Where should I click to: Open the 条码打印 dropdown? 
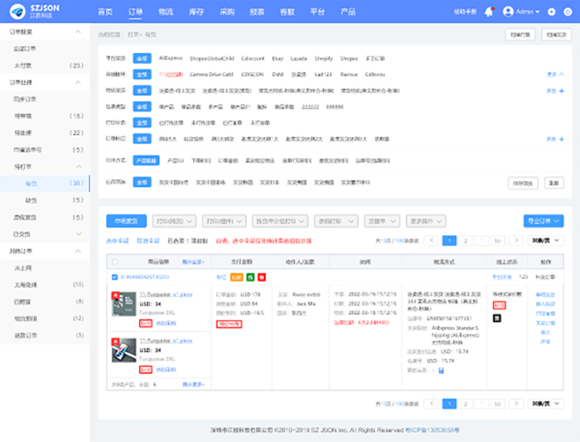[x=336, y=221]
